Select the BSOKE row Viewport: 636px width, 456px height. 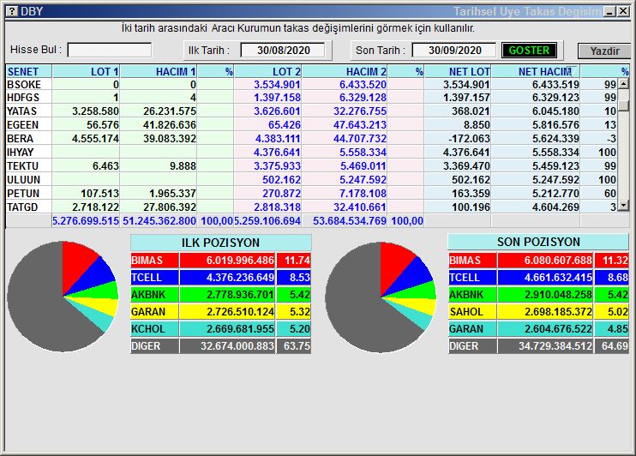[x=311, y=84]
